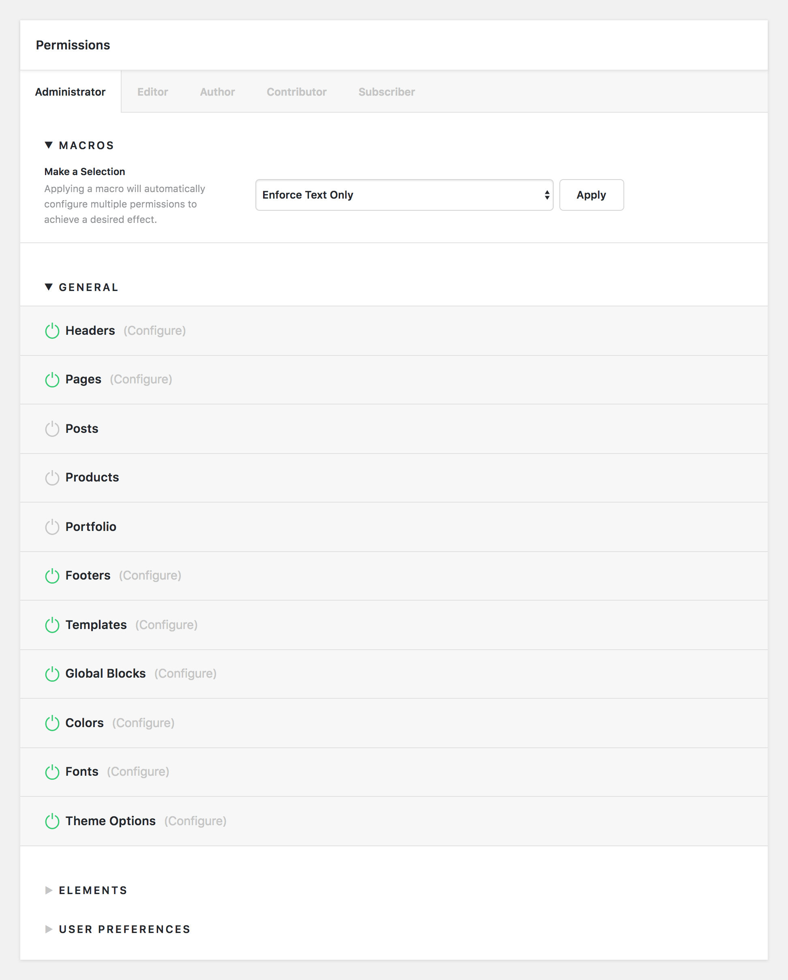The height and width of the screenshot is (980, 788).
Task: Configure the Pages permission
Action: 141,379
